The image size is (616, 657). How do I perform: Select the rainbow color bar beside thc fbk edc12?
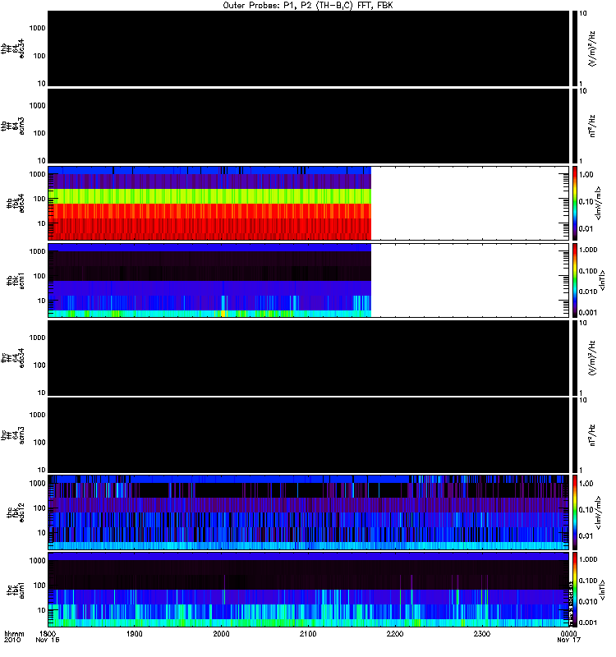coord(575,512)
